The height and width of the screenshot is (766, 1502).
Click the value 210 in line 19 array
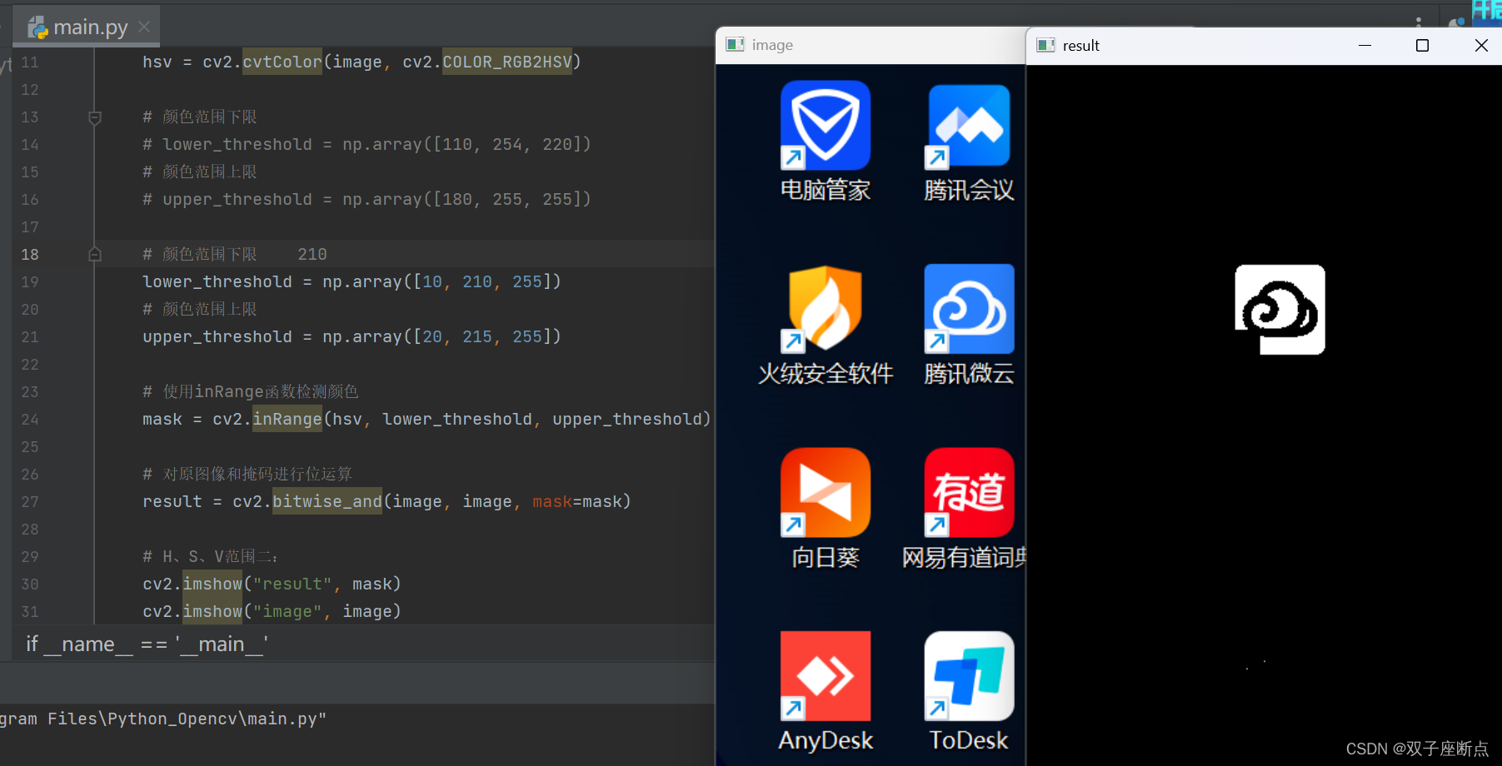coord(477,281)
